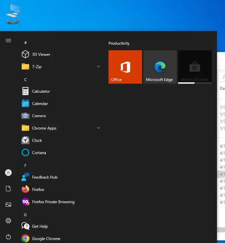Jump to apps via the # header
Viewport: 225px width, 243px height.
coord(25,43)
